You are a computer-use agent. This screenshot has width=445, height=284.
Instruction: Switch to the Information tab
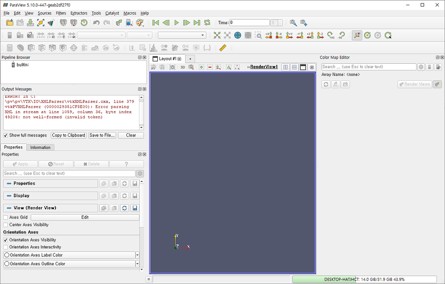[x=40, y=148]
